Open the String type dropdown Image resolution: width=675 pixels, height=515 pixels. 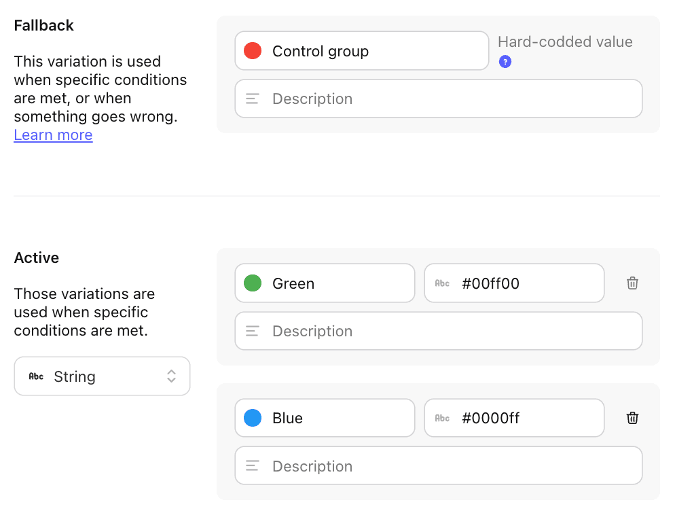click(x=102, y=376)
